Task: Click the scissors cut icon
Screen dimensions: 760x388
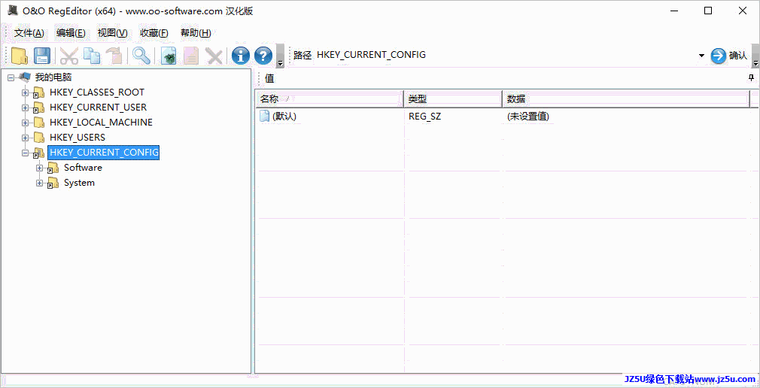Action: (68, 56)
